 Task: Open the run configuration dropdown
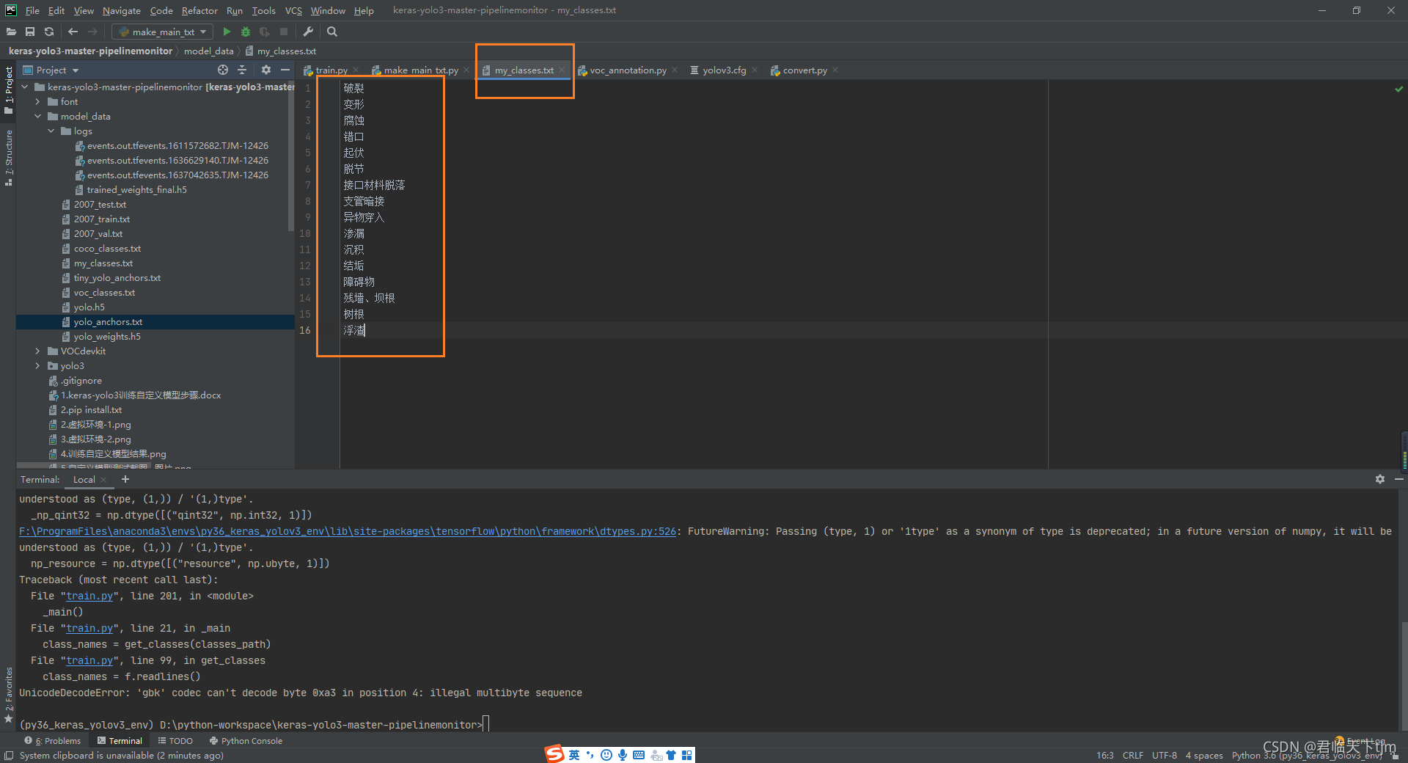pos(203,32)
